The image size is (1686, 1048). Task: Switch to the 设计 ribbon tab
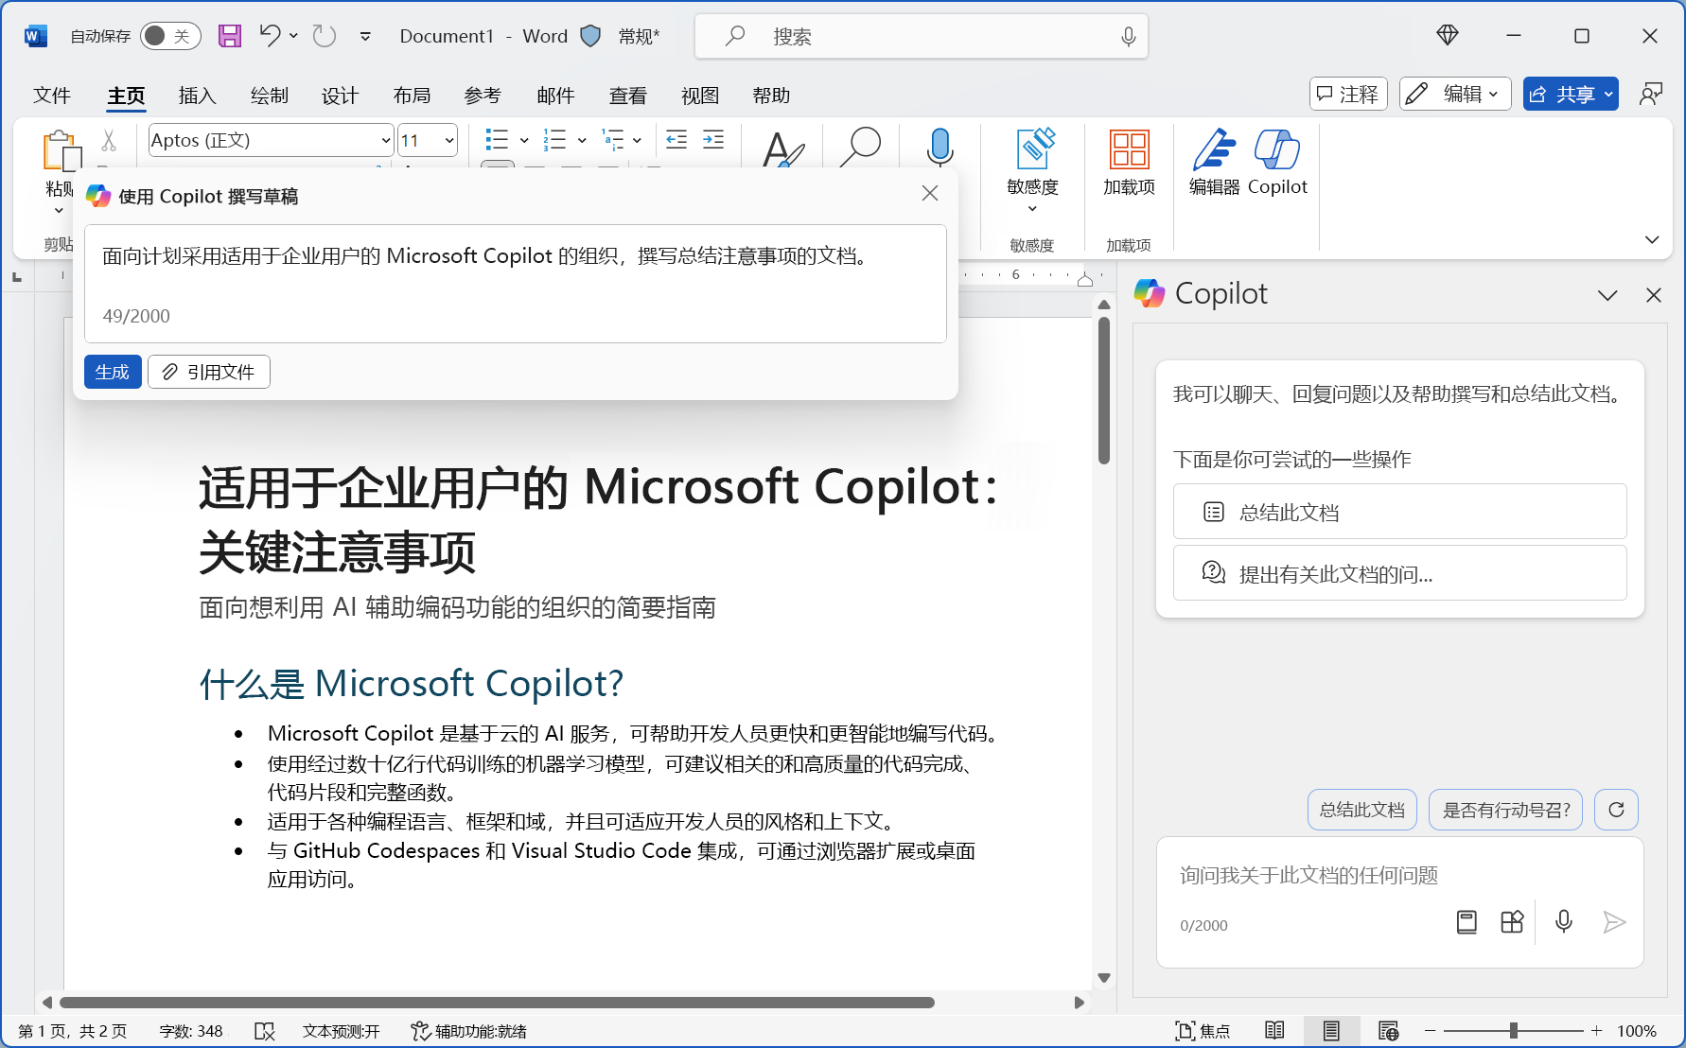341,96
